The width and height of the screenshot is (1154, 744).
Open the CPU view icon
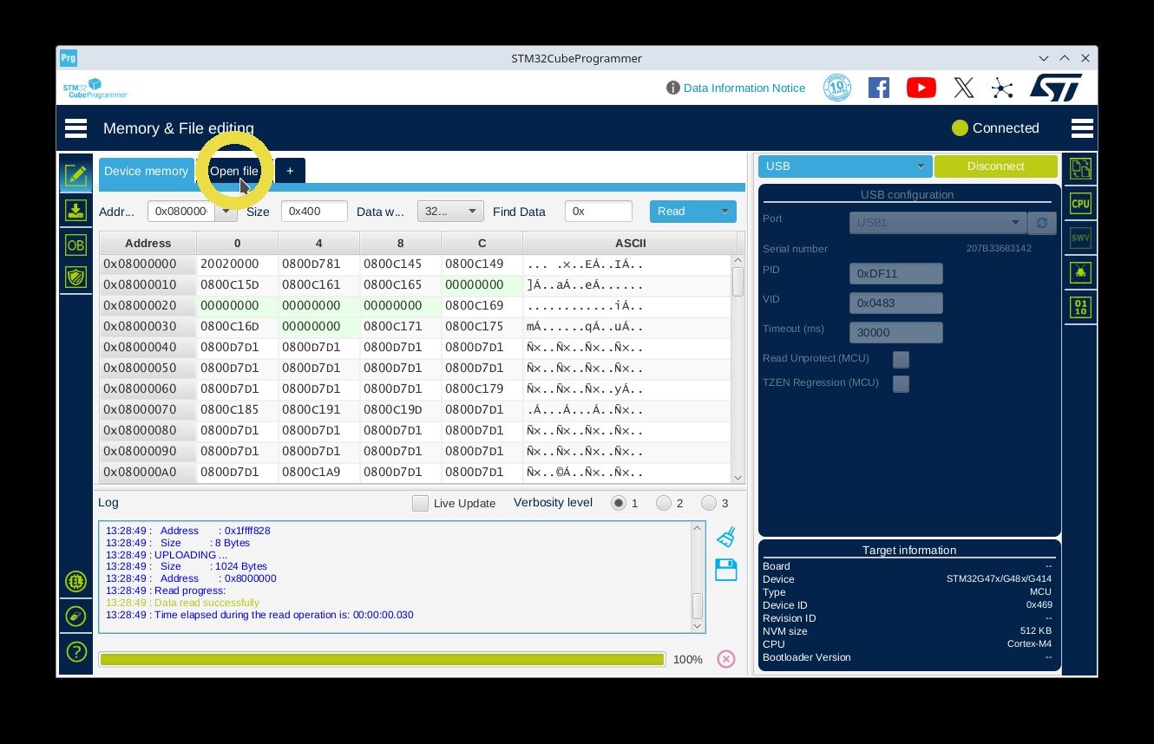click(x=1080, y=204)
